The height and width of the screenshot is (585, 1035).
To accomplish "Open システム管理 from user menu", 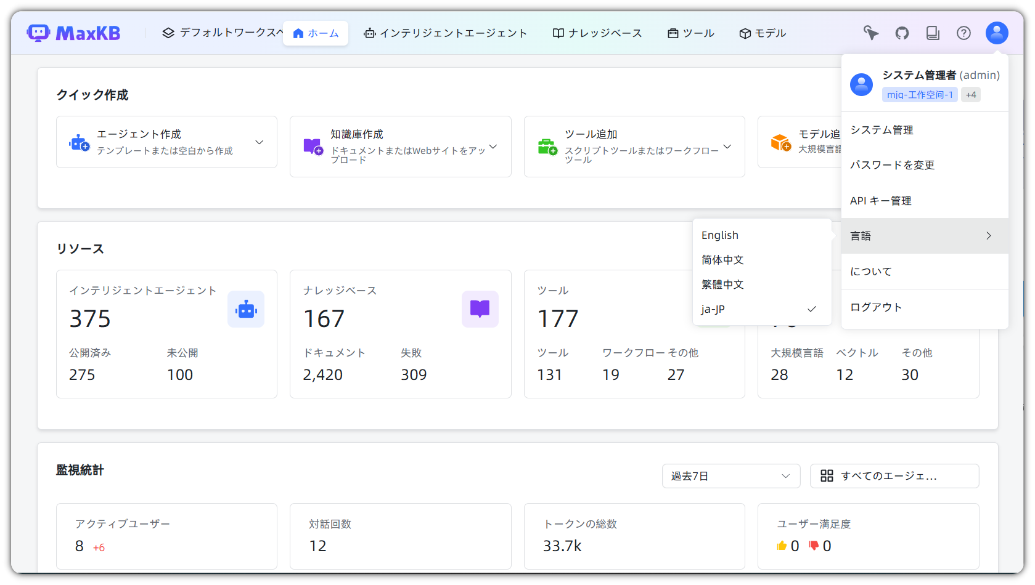I will [x=925, y=130].
